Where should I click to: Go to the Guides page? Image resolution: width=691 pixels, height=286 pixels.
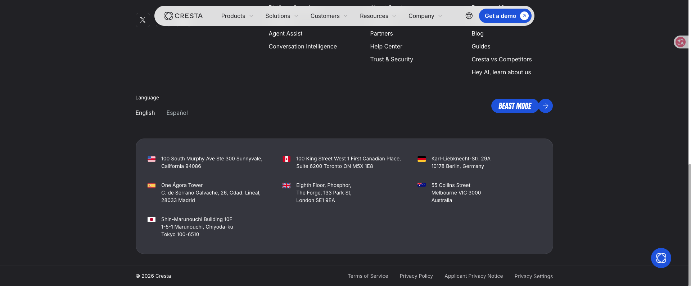pos(481,46)
